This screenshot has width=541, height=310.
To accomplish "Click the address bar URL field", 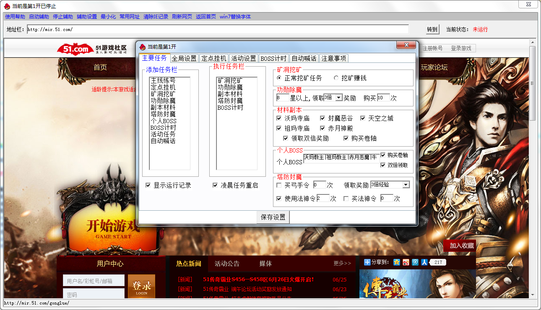I will [x=218, y=29].
